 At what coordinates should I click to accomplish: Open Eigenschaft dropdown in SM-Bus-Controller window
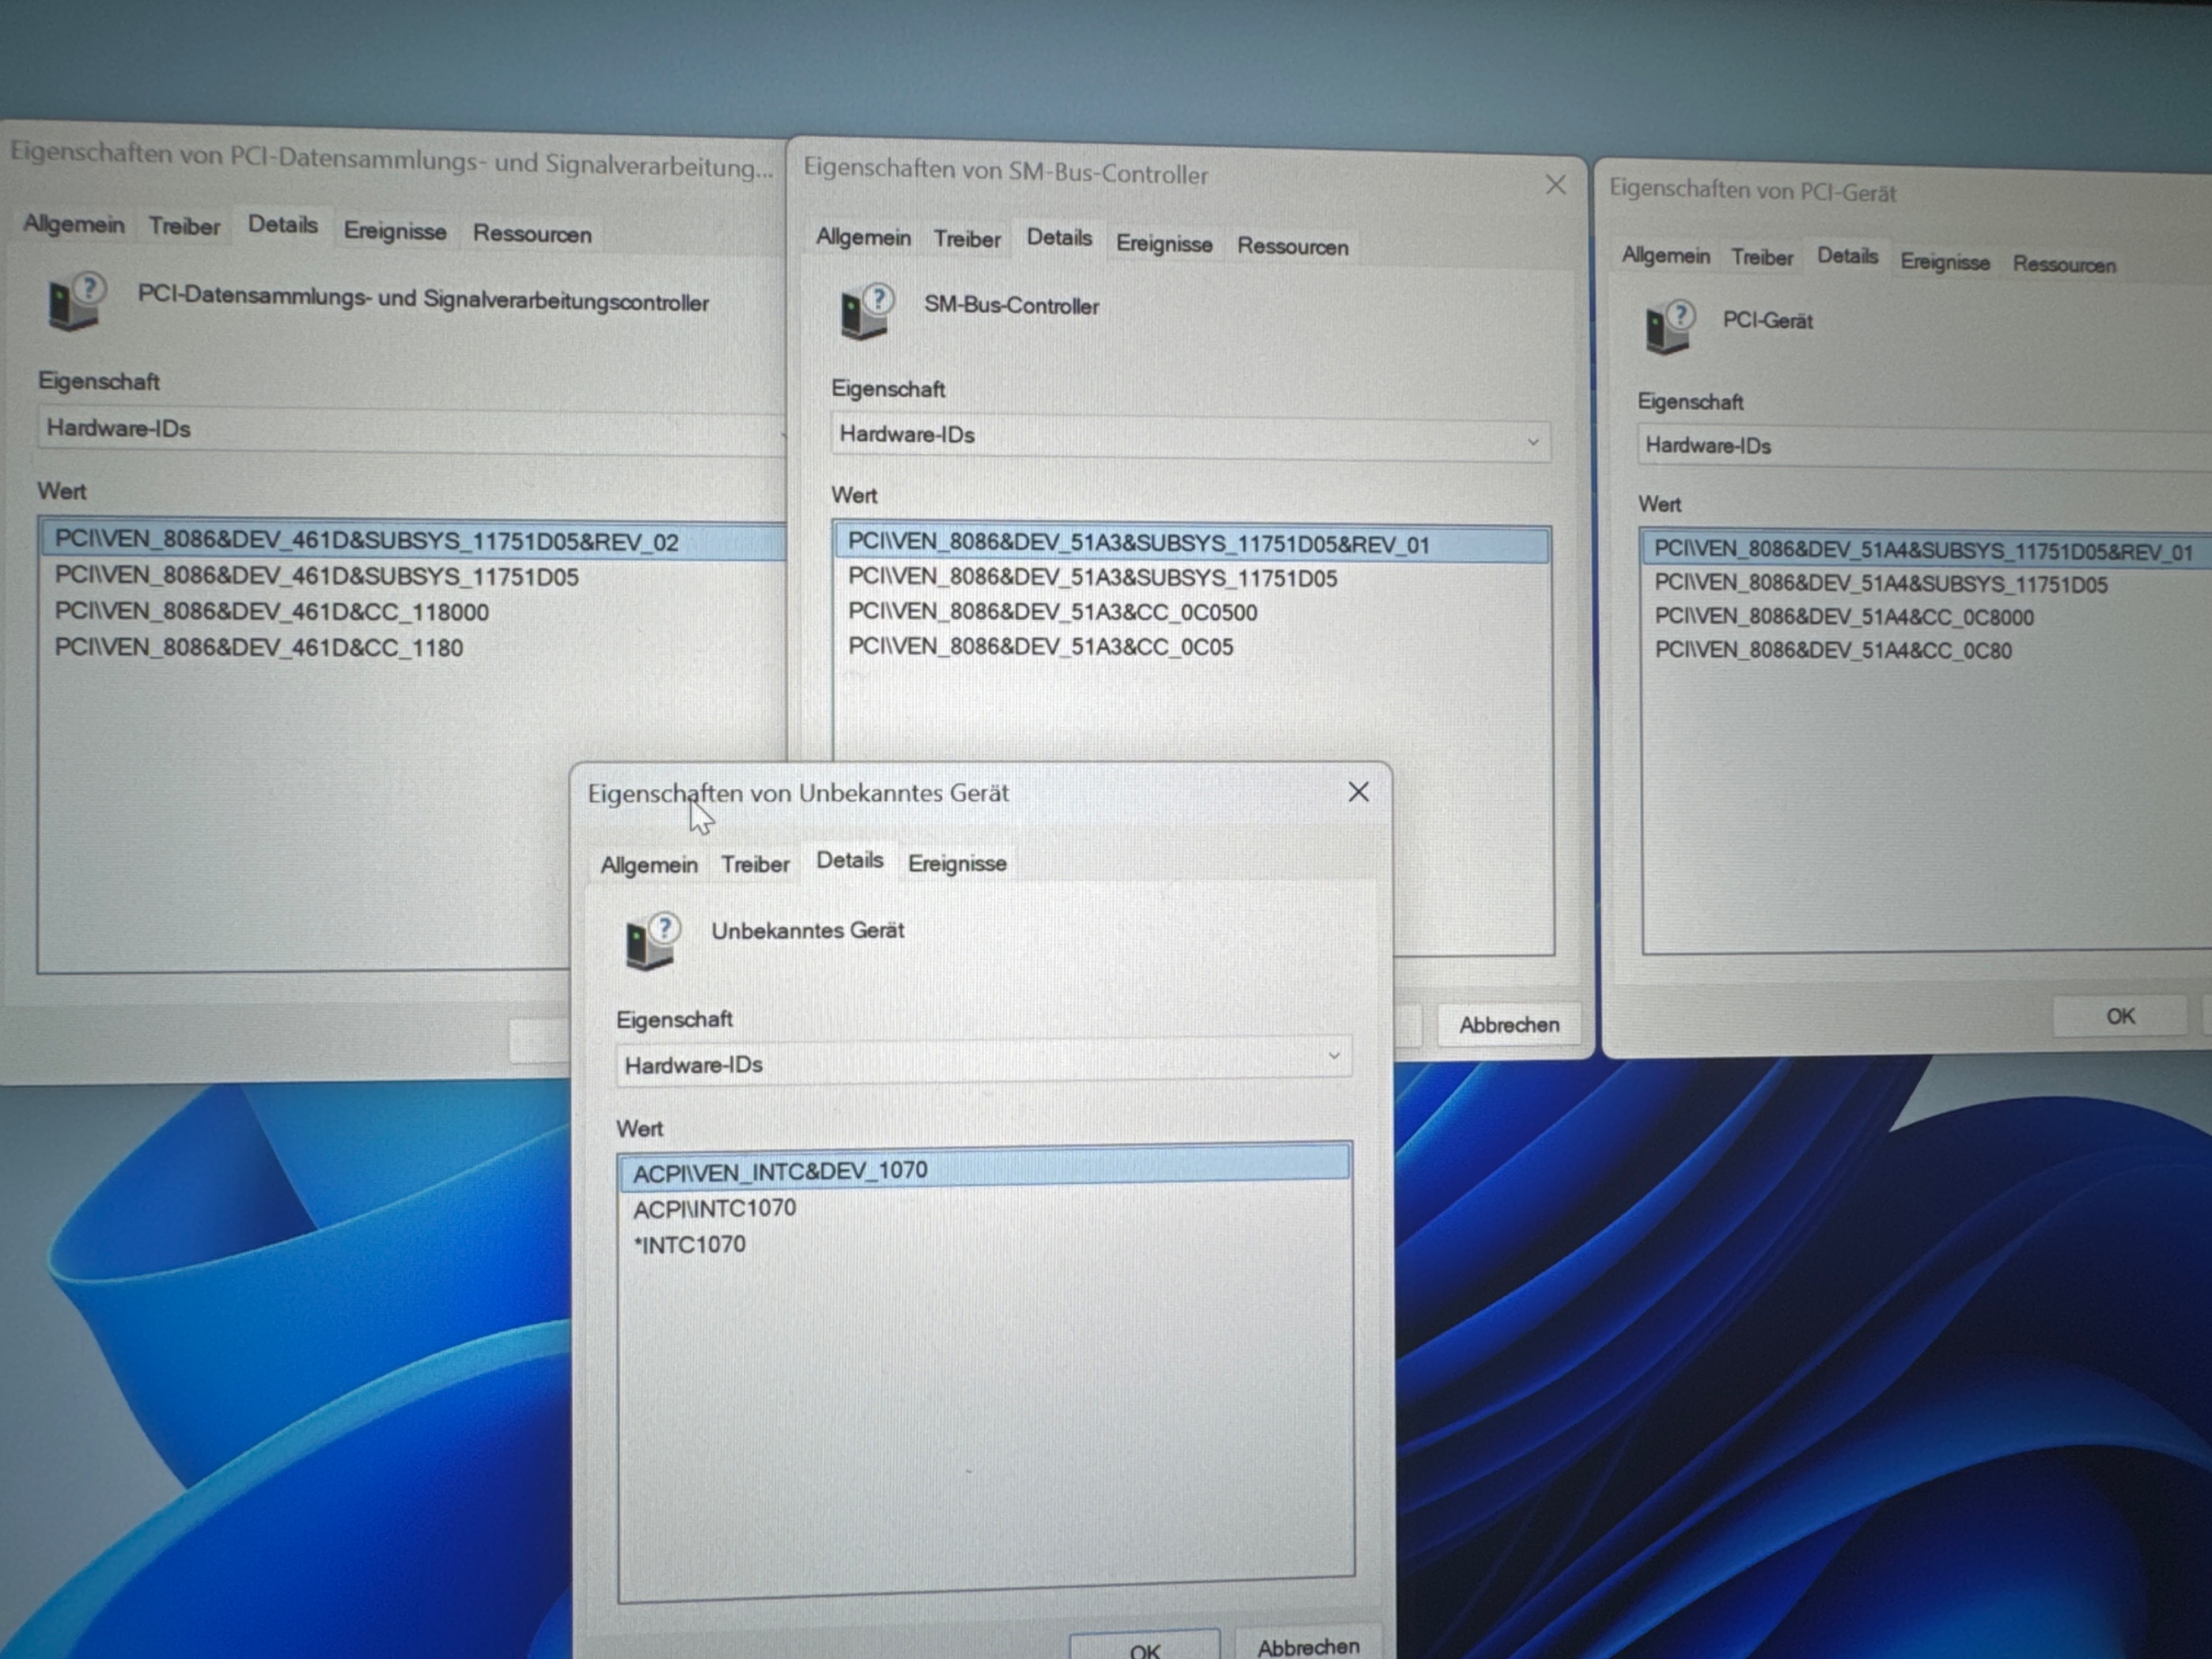(x=1190, y=437)
